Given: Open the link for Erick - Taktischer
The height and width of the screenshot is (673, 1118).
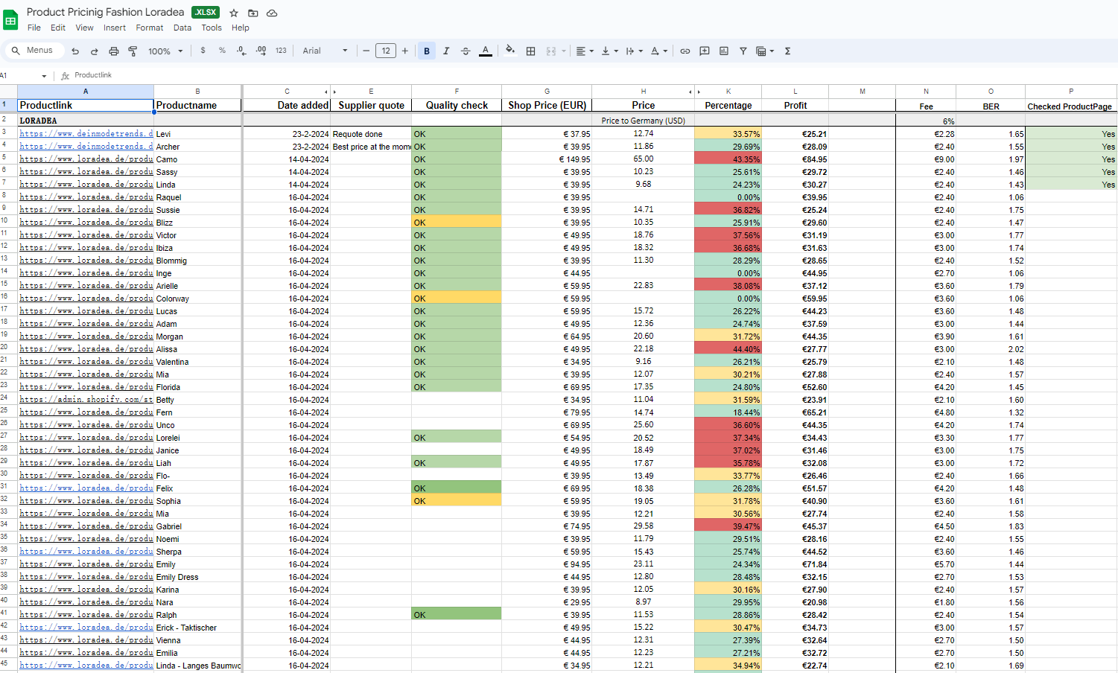Looking at the screenshot, I should point(86,628).
